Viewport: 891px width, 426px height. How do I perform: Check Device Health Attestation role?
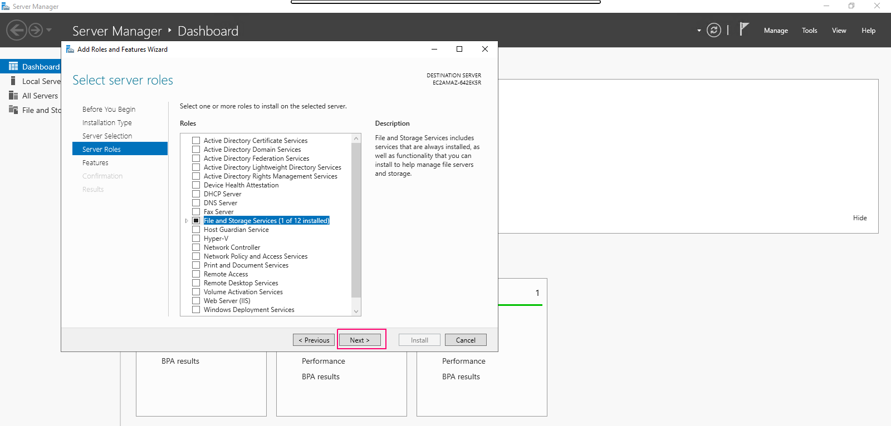tap(196, 185)
